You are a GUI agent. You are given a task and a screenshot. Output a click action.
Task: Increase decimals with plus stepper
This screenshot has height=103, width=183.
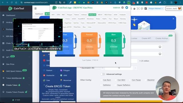click(135, 68)
